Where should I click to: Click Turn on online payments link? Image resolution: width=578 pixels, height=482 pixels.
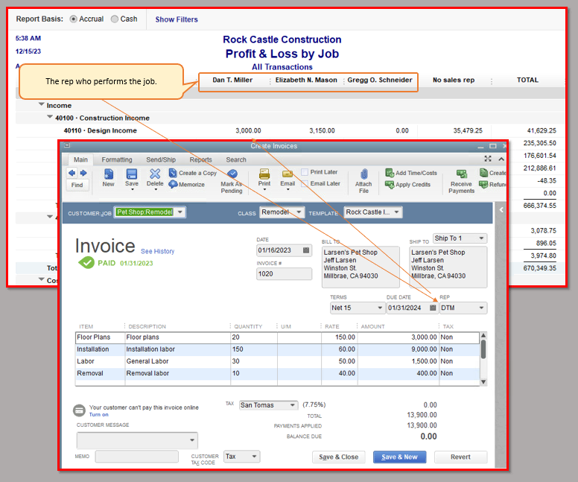coord(99,414)
